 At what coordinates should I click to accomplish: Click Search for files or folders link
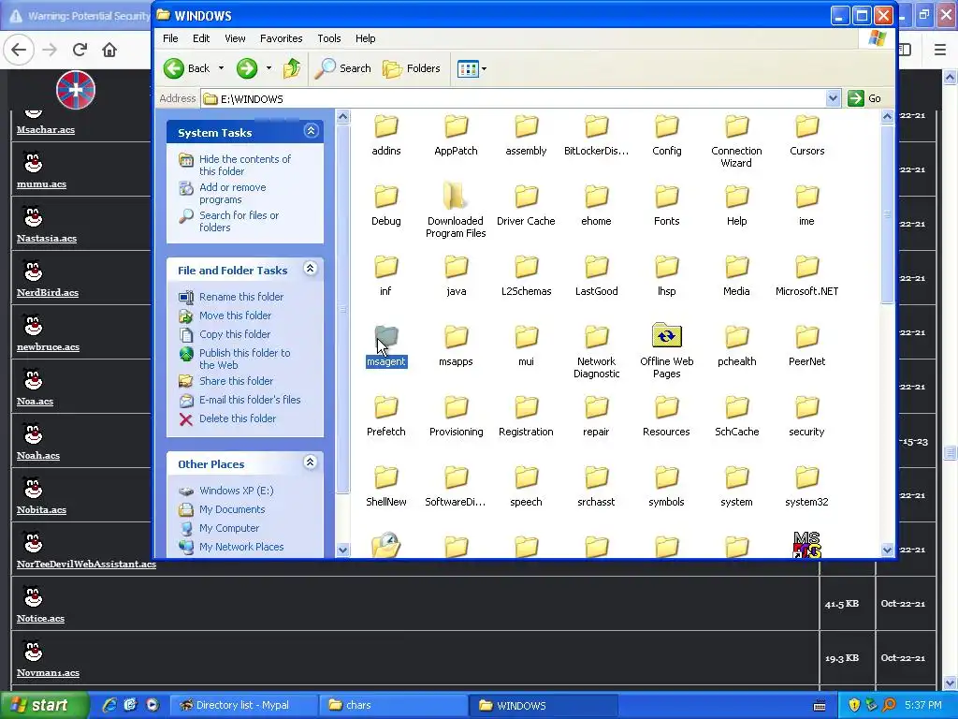(x=239, y=221)
